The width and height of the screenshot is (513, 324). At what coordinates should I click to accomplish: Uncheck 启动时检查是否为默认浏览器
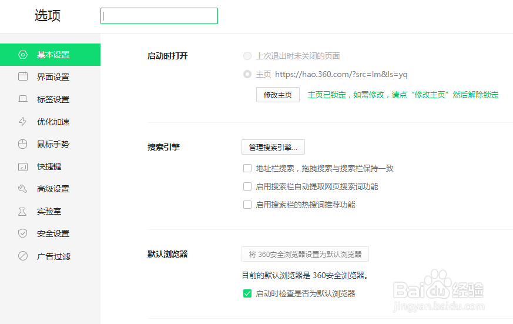[247, 293]
